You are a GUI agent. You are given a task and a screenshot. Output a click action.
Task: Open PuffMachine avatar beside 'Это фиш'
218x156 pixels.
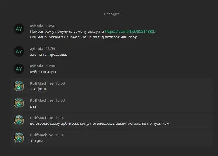(19, 86)
